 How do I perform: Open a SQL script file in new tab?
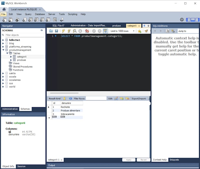point(11,20)
